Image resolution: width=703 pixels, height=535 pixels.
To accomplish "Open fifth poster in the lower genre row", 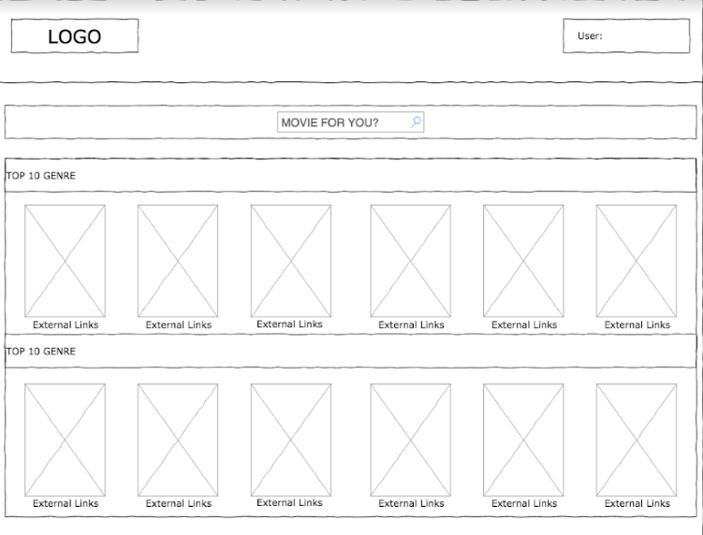I will (523, 440).
